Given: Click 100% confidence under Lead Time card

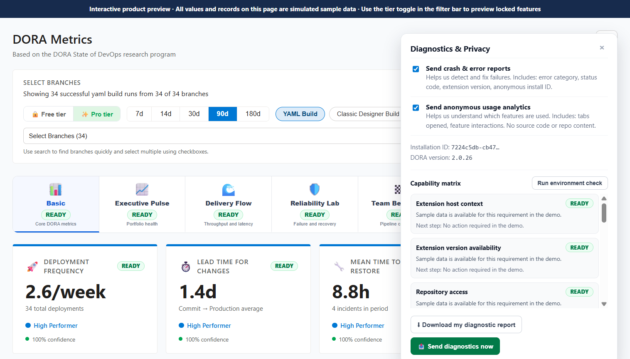Looking at the screenshot, I should pos(207,340).
